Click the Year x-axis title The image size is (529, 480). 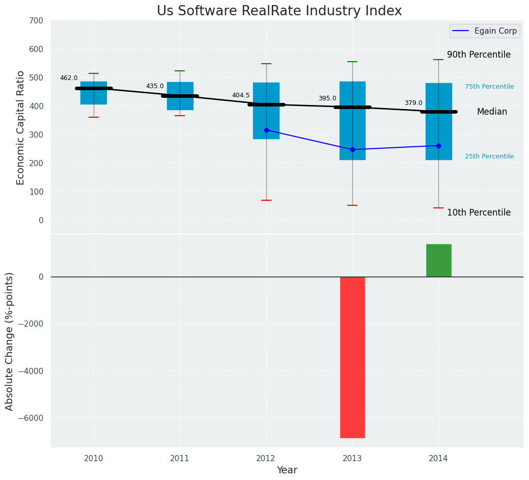pos(287,470)
